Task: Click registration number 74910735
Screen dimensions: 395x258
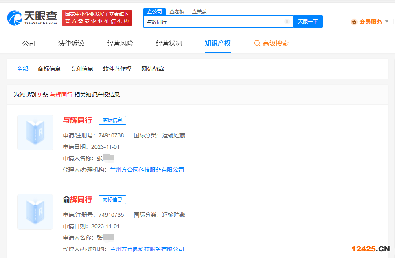Action: (111, 215)
